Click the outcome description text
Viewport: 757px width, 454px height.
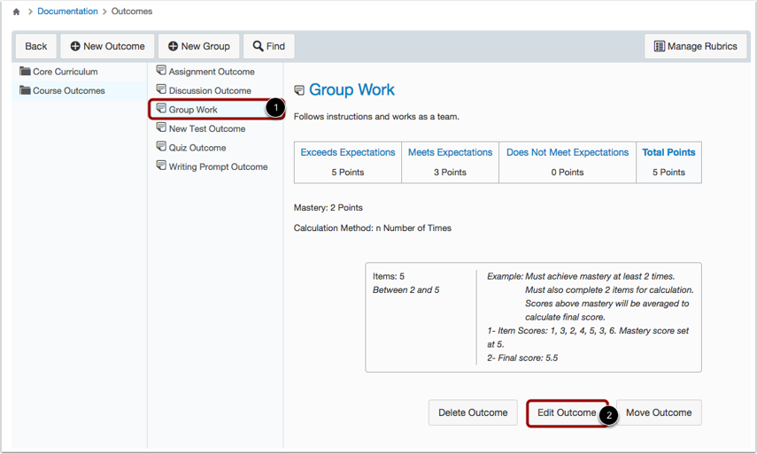point(376,117)
